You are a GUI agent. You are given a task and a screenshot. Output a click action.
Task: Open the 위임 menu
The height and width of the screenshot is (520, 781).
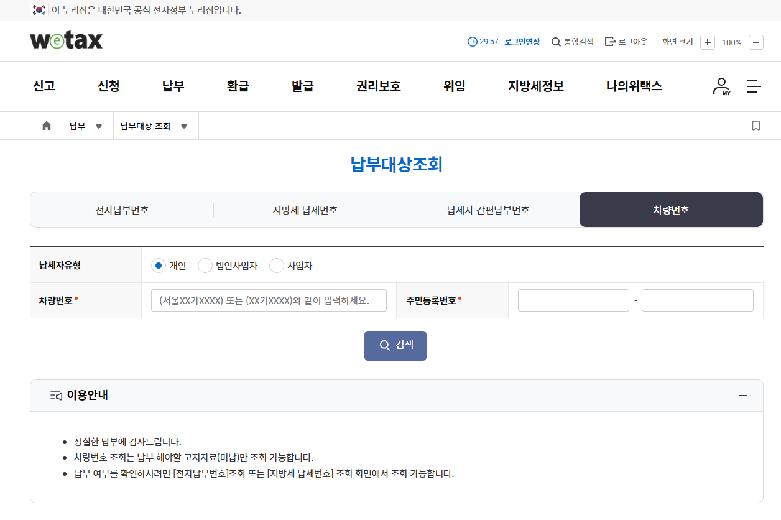click(455, 86)
